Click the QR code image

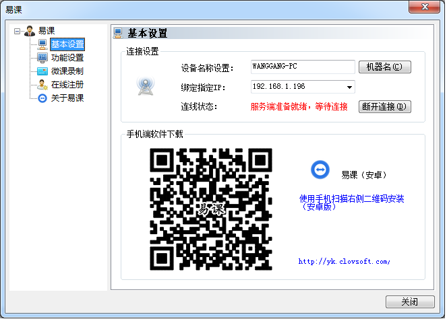click(x=211, y=209)
